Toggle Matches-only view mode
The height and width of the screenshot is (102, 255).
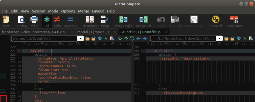pyautogui.click(x=71, y=21)
